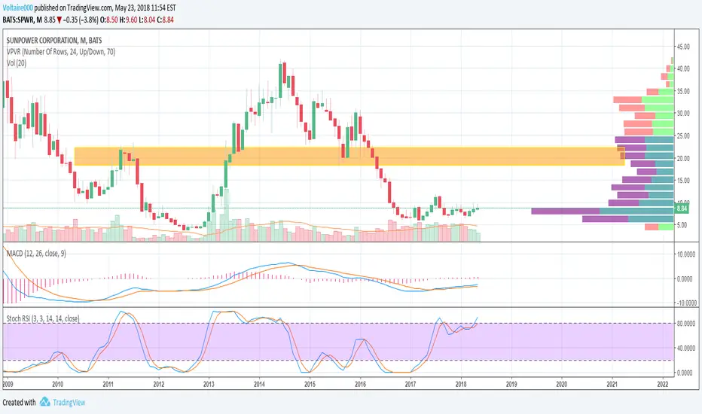
Task: Select the MACD (12, 26, close, 9) legend
Action: [x=36, y=254]
